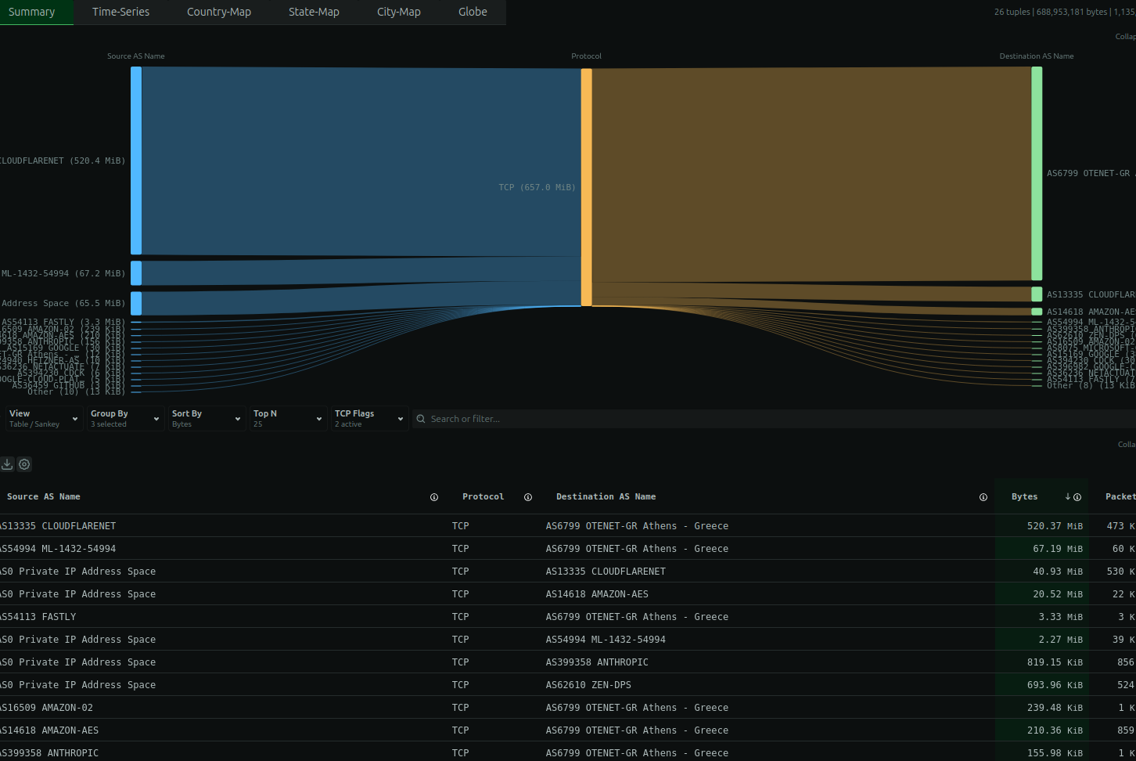Sort by the Bytes column header
Image resolution: width=1136 pixels, height=761 pixels.
[x=1025, y=497]
